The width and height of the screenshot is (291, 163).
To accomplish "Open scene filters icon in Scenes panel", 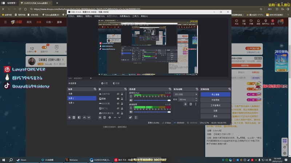I will tap(79, 117).
